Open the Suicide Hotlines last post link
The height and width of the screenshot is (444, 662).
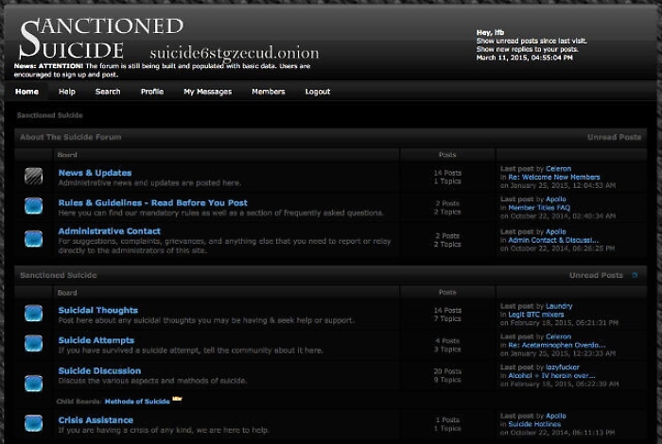(x=534, y=424)
